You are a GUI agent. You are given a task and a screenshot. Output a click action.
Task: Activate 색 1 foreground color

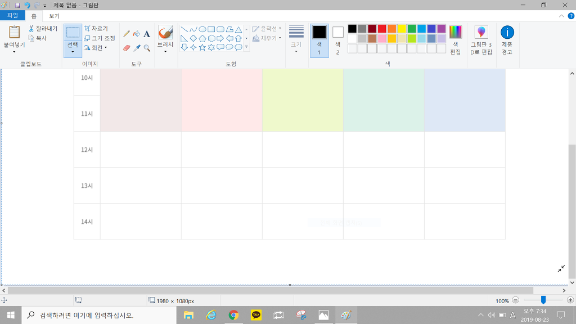coord(319,40)
